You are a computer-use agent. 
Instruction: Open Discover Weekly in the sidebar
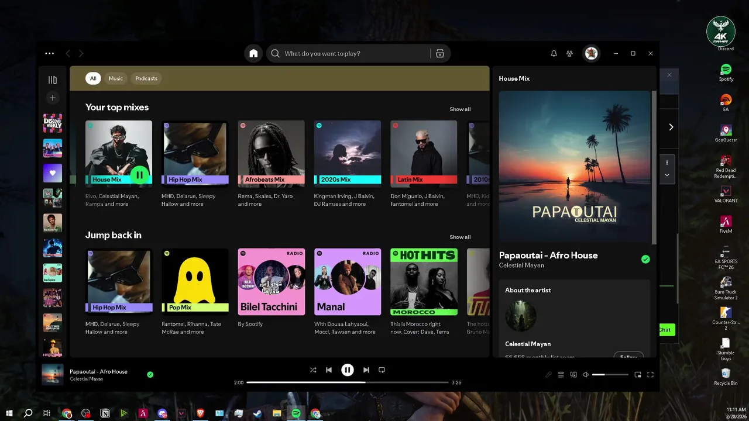tap(53, 123)
